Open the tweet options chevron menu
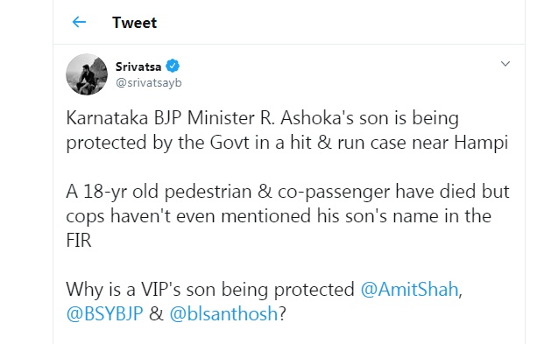The width and height of the screenshot is (537, 344). (505, 64)
